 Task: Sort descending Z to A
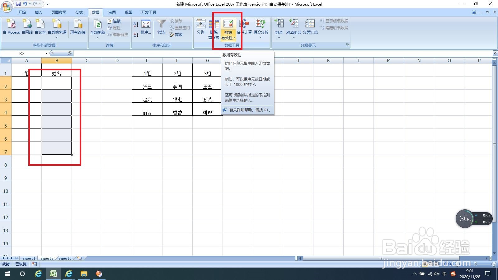pos(136,35)
